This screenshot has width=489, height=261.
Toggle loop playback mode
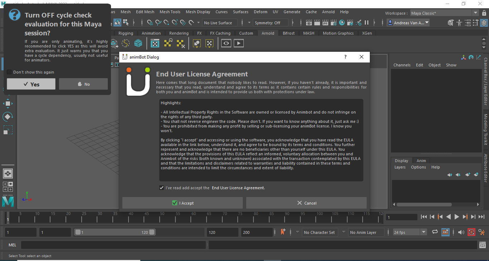(435, 232)
